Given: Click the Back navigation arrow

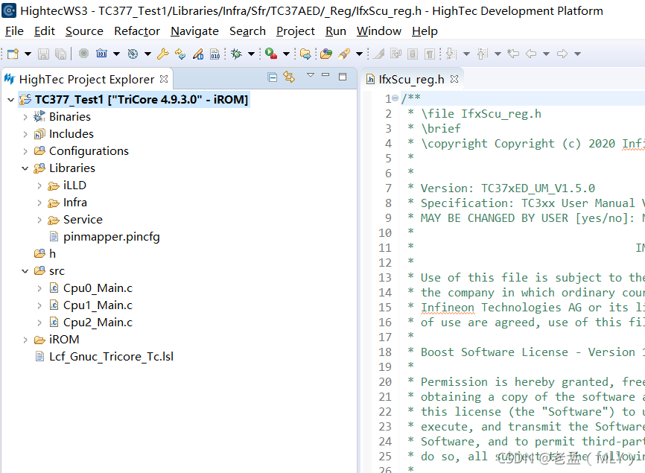Looking at the screenshot, I should tap(531, 54).
